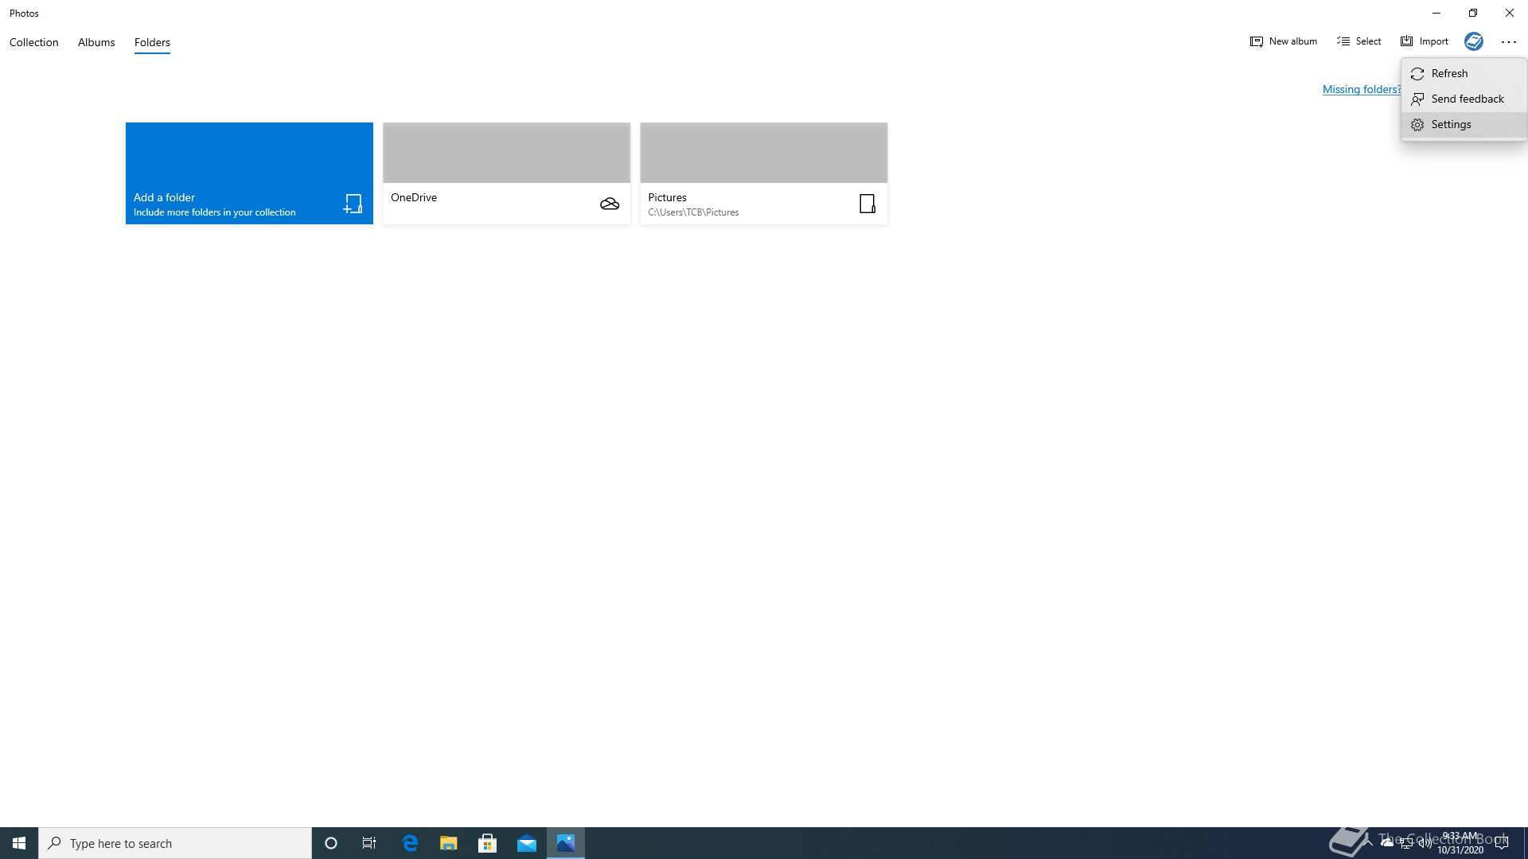Image resolution: width=1528 pixels, height=859 pixels.
Task: Open Settings from the menu
Action: point(1451,124)
